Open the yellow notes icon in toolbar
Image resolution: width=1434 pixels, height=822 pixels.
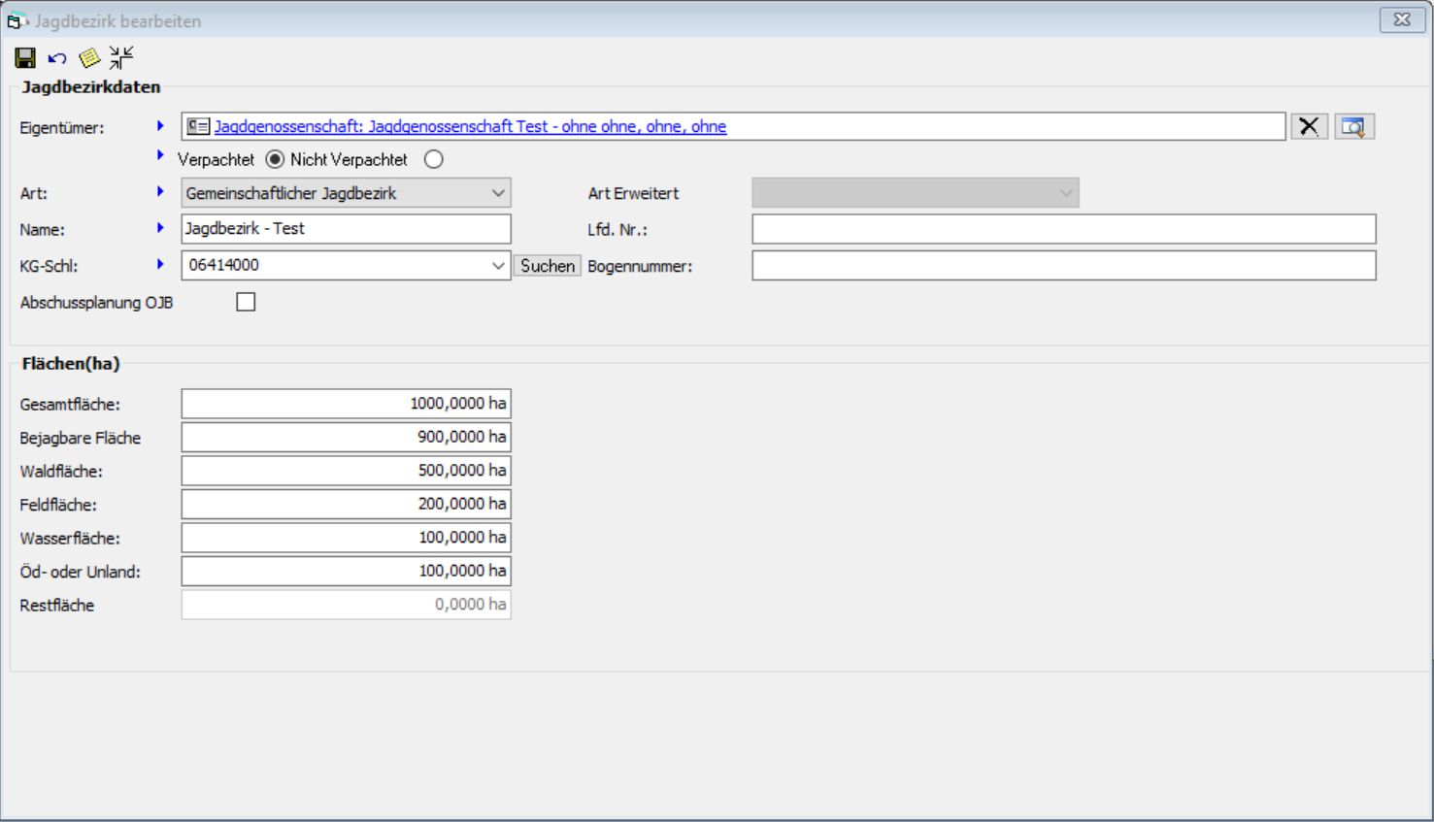coord(89,58)
